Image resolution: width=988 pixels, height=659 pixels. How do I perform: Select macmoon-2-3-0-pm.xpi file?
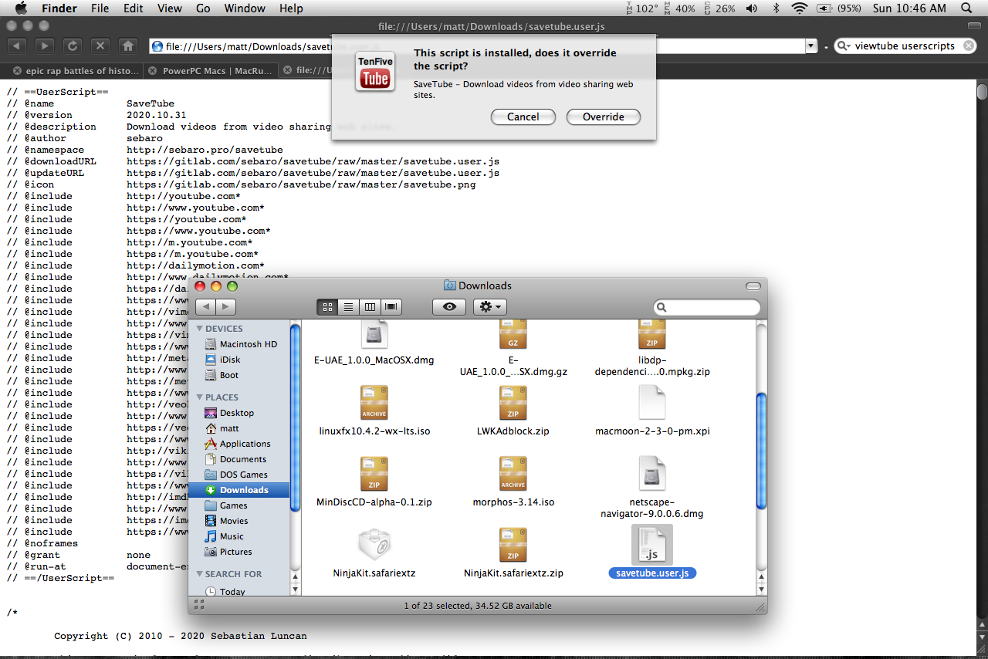pos(652,410)
